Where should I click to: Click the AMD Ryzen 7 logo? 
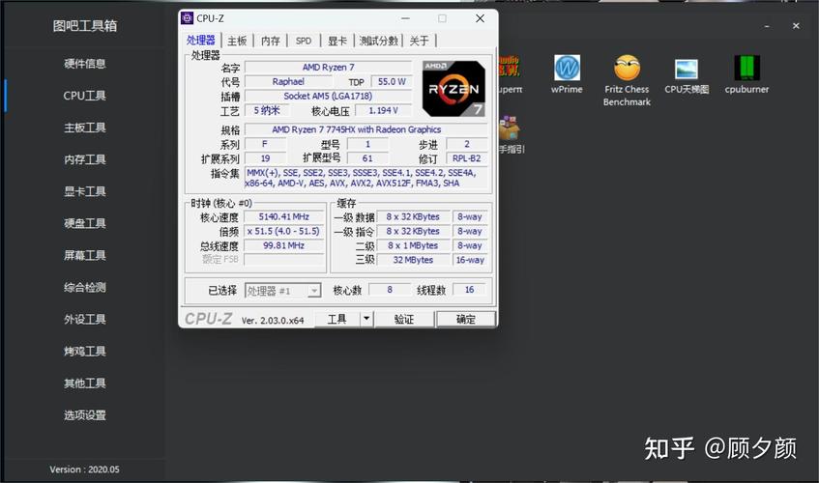pyautogui.click(x=453, y=88)
